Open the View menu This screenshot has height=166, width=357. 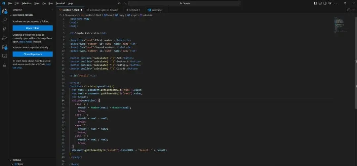click(37, 3)
